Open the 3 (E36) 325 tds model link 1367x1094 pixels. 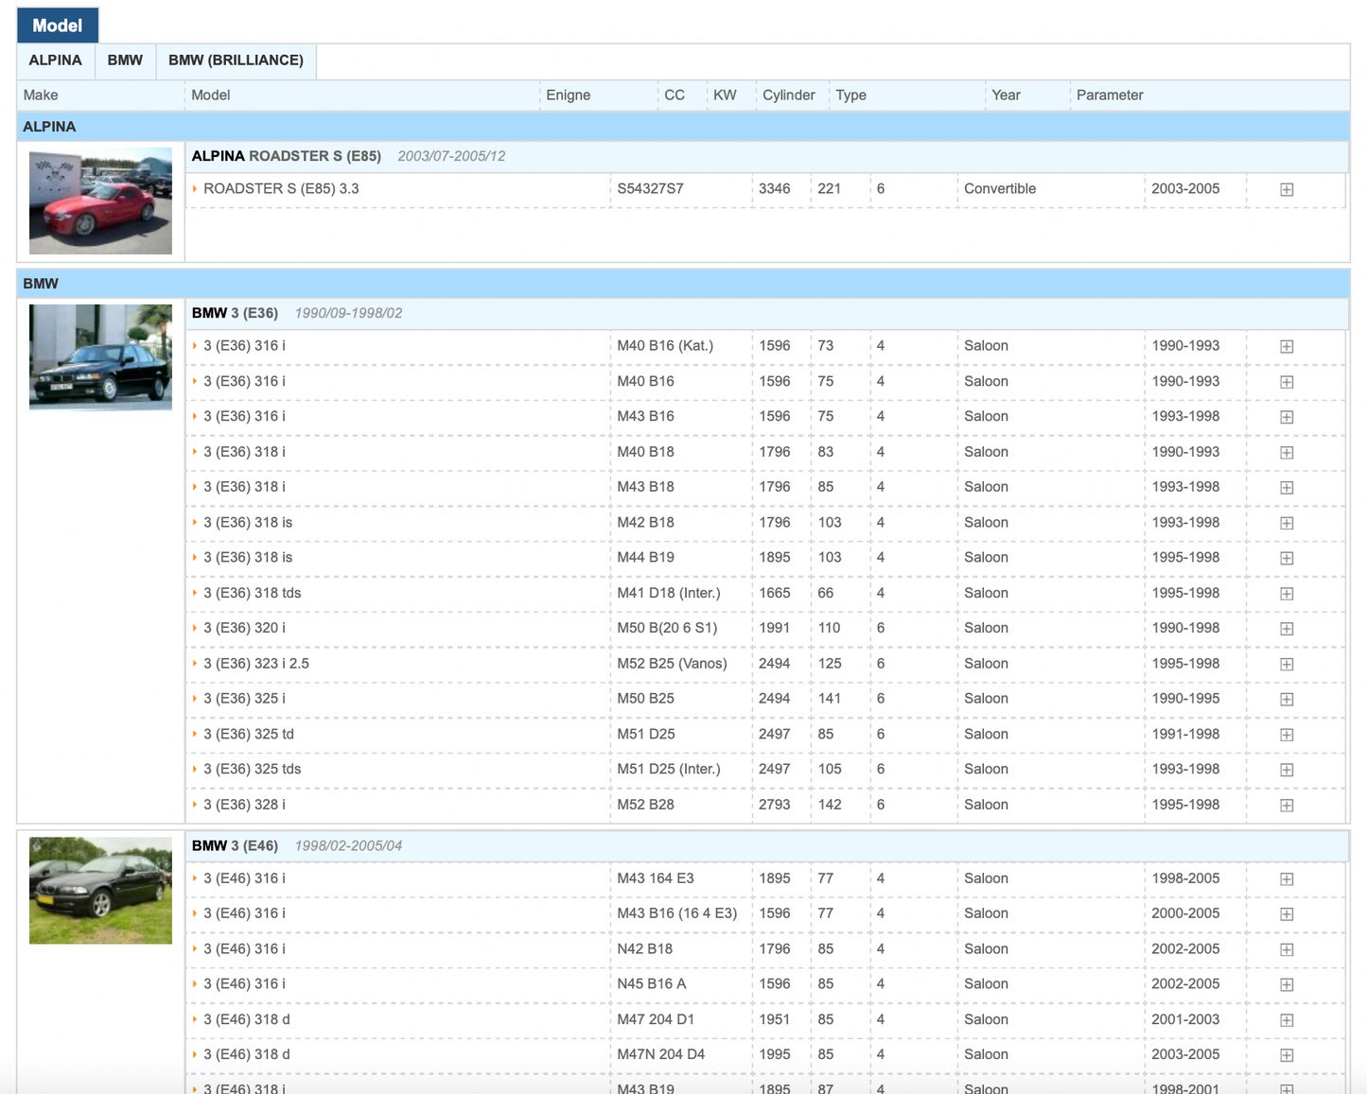(x=252, y=770)
